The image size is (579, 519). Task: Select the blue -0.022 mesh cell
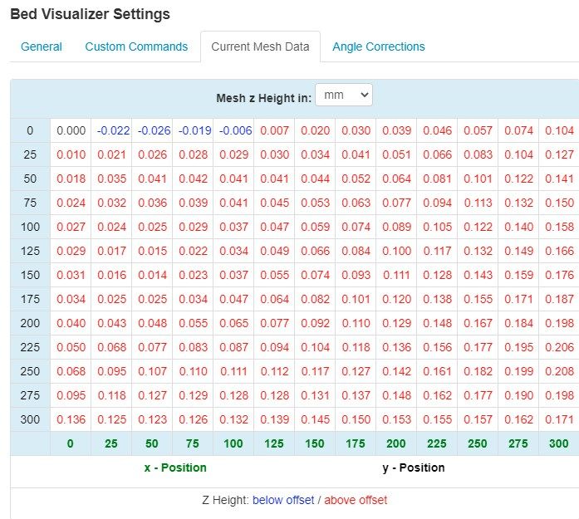pyautogui.click(x=113, y=130)
